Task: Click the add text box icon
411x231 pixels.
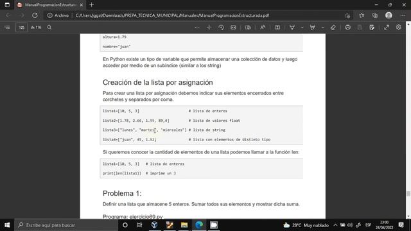Action: [x=277, y=27]
